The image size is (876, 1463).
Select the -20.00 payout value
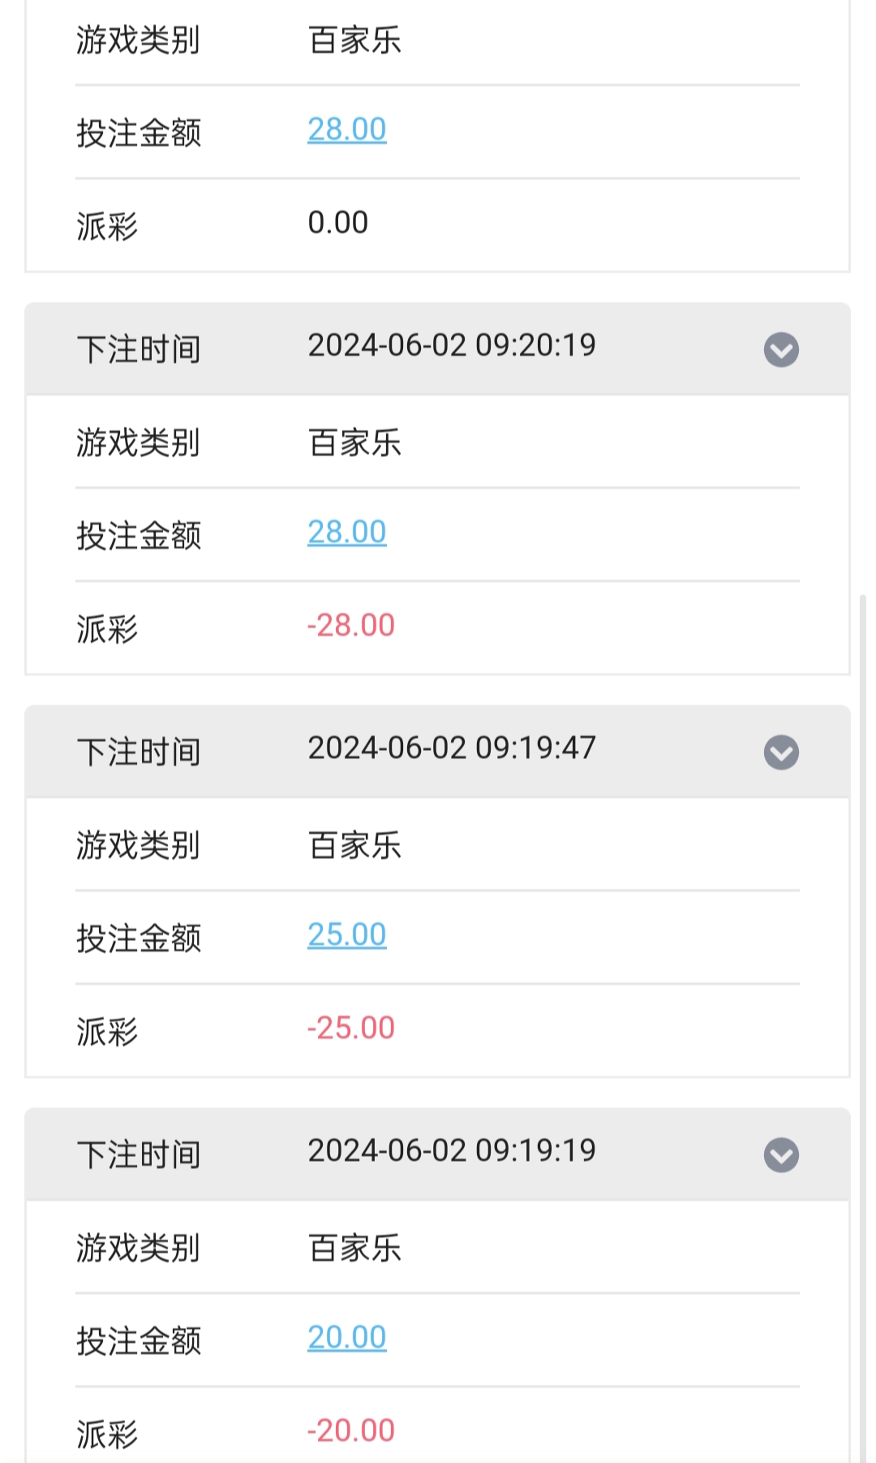[x=351, y=1431]
